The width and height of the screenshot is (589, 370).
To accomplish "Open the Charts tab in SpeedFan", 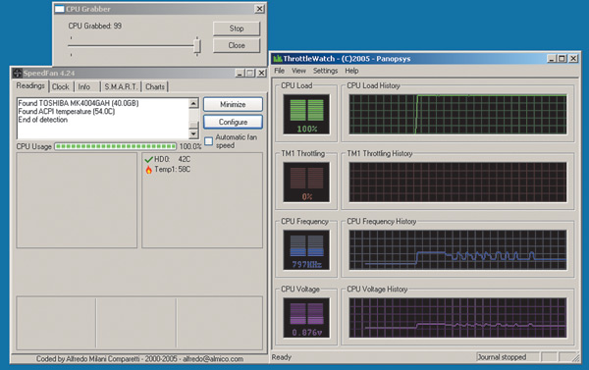I will pos(155,86).
